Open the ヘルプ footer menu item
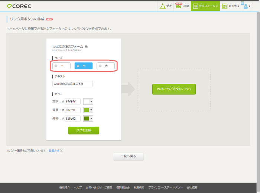The image size is (260, 193). tap(78, 188)
